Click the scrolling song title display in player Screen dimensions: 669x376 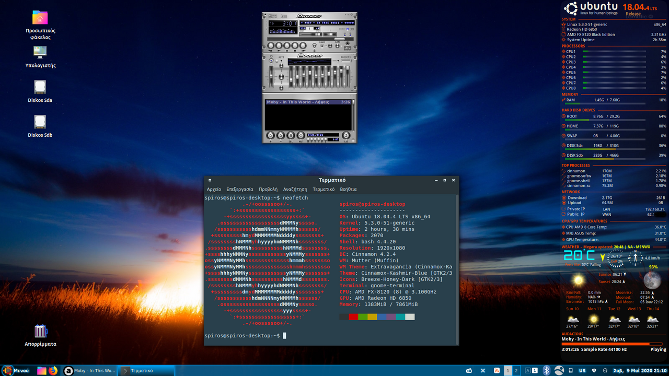(327, 23)
